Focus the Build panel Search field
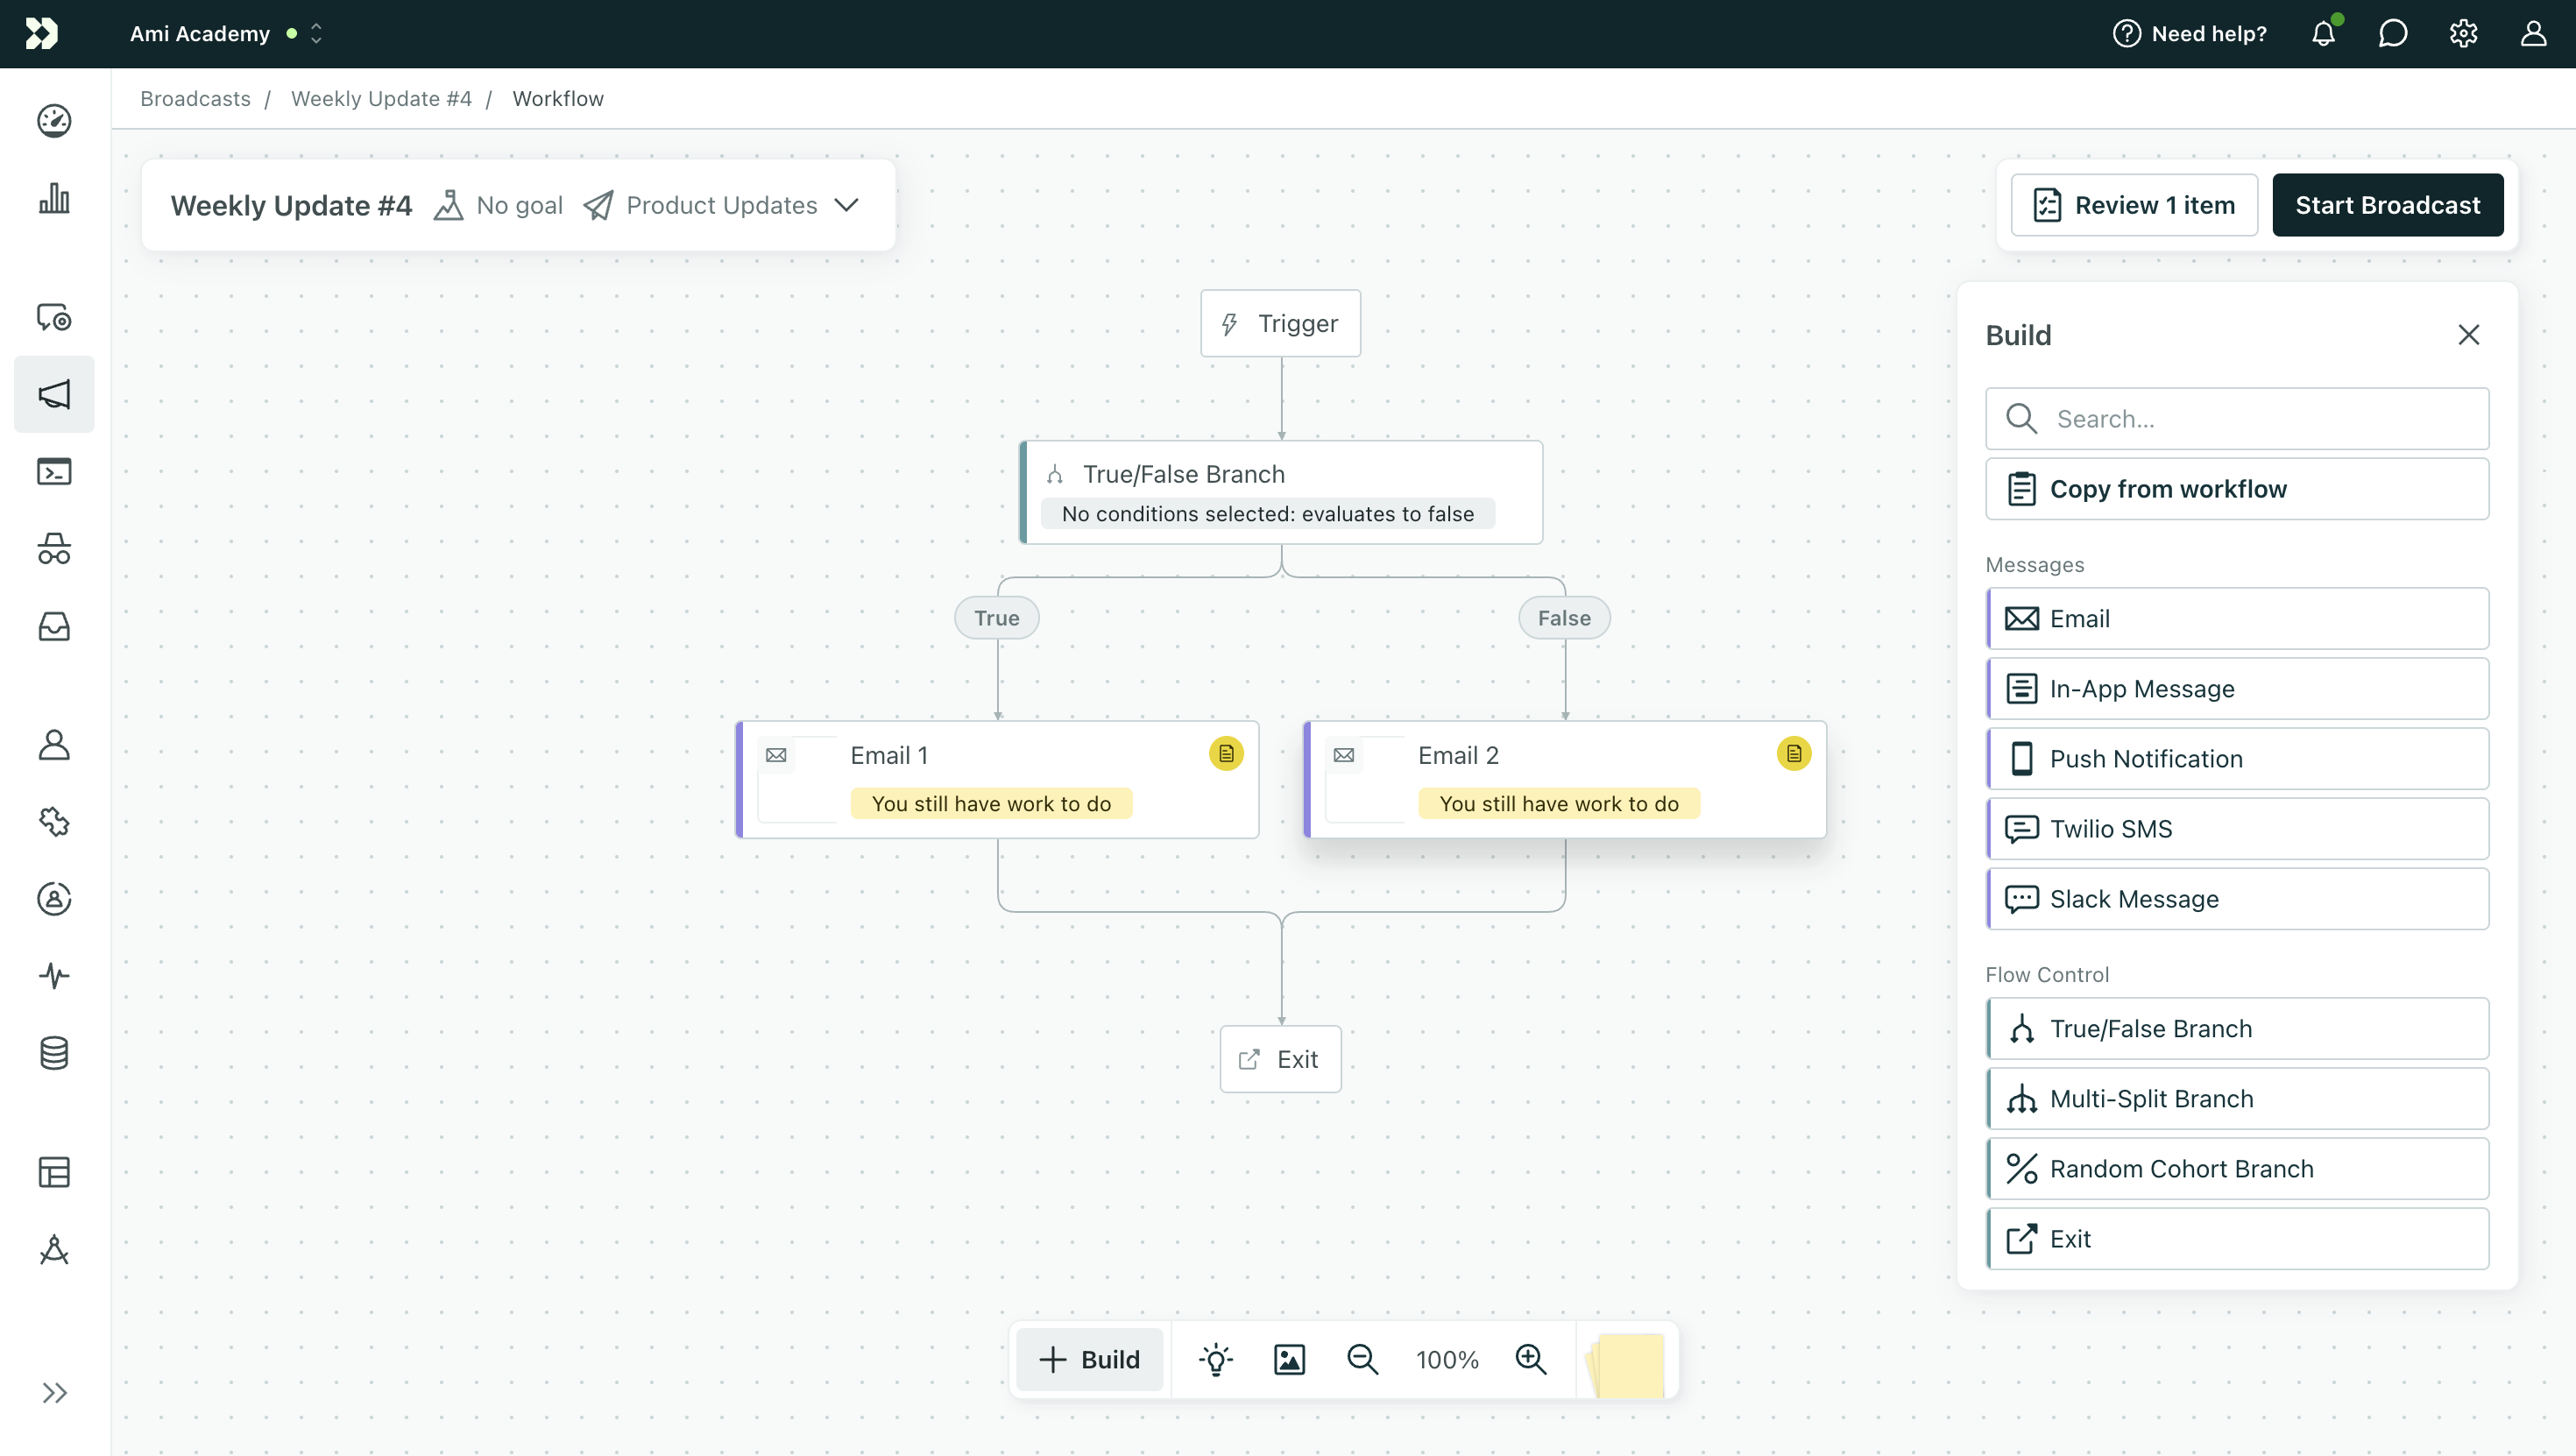The width and height of the screenshot is (2576, 1456). point(2237,419)
